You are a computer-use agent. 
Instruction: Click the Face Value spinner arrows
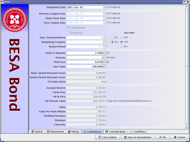(105, 66)
